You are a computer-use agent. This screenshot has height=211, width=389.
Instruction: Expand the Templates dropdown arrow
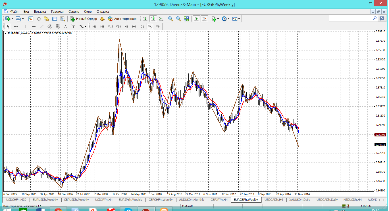(239, 19)
